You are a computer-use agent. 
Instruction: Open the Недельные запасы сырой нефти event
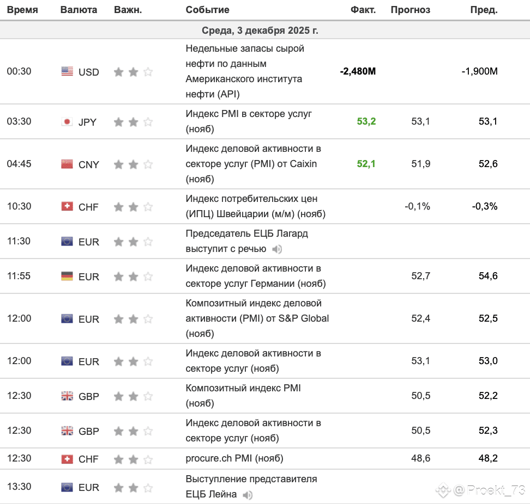coord(245,71)
